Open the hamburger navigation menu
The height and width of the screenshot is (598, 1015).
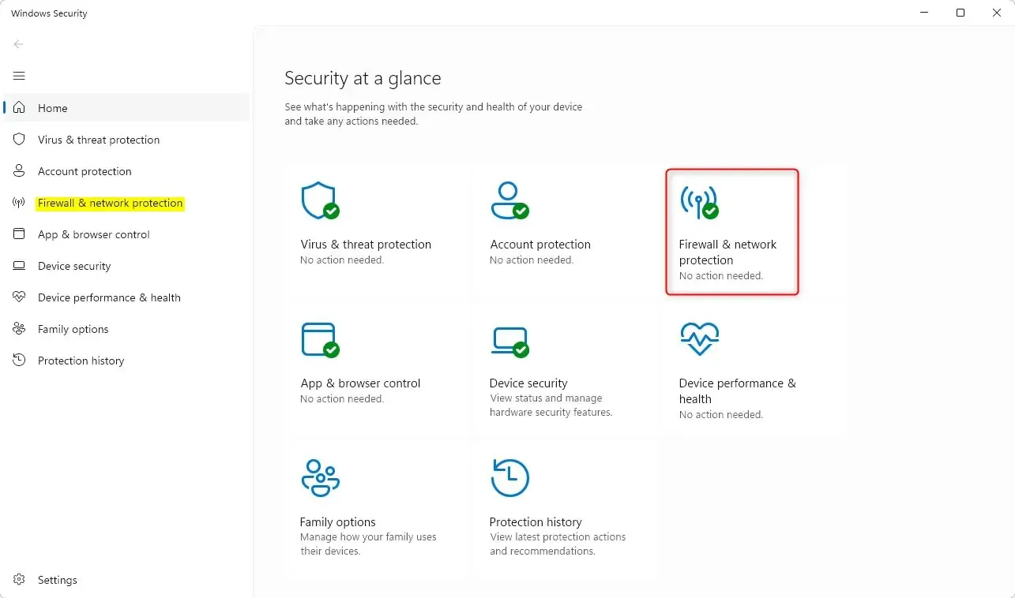(19, 76)
